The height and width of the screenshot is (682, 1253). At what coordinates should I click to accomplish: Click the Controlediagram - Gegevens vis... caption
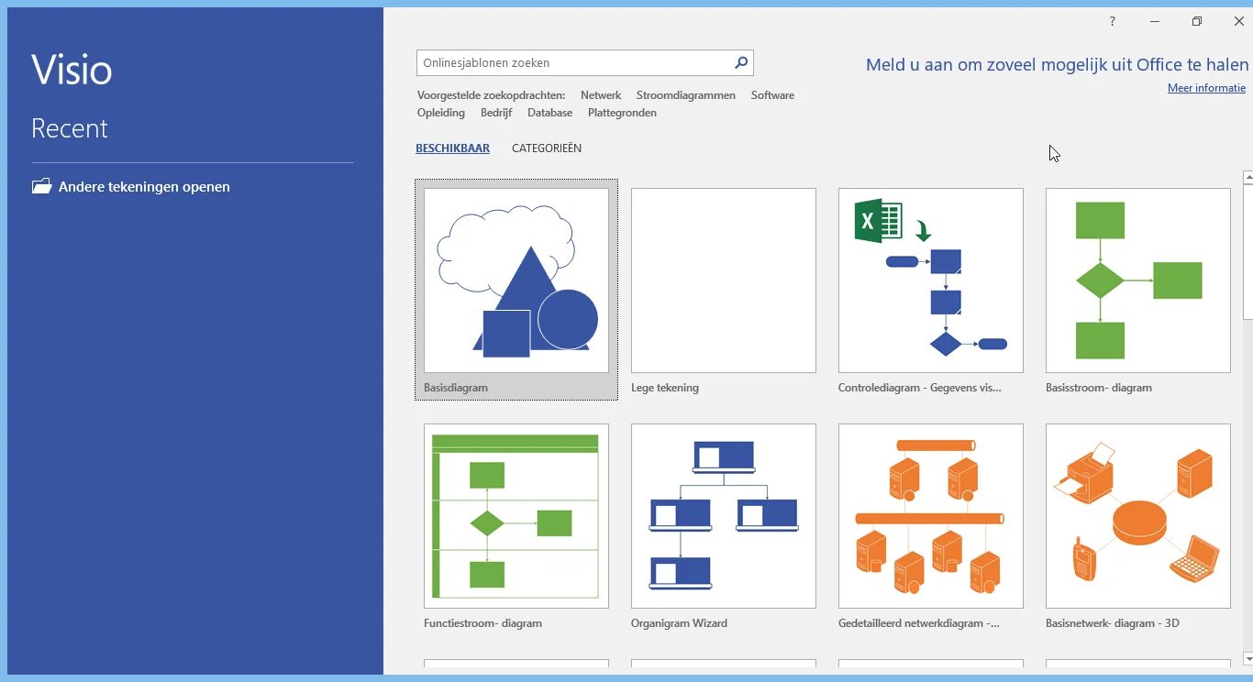tap(920, 388)
